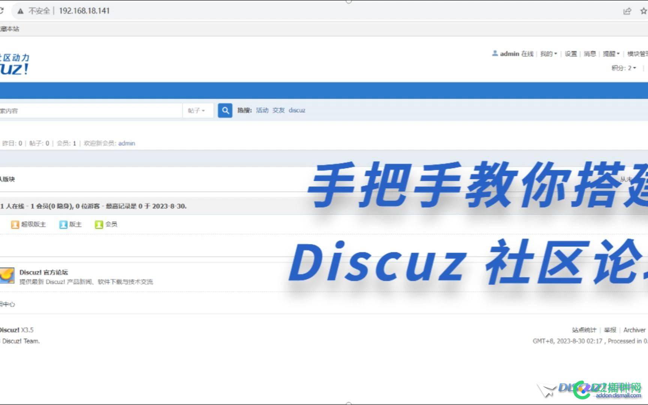Click the admin user avatar icon
The width and height of the screenshot is (648, 405).
(x=495, y=53)
